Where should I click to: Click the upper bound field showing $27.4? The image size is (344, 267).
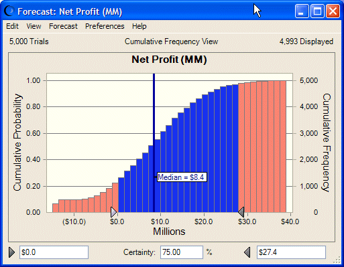(x=291, y=252)
